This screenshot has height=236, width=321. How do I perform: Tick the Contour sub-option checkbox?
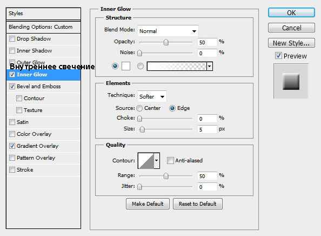pyautogui.click(x=19, y=98)
